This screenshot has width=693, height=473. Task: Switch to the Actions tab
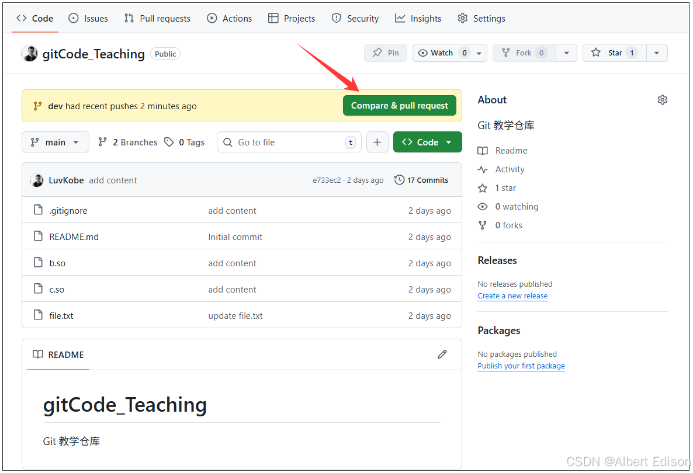tap(230, 19)
